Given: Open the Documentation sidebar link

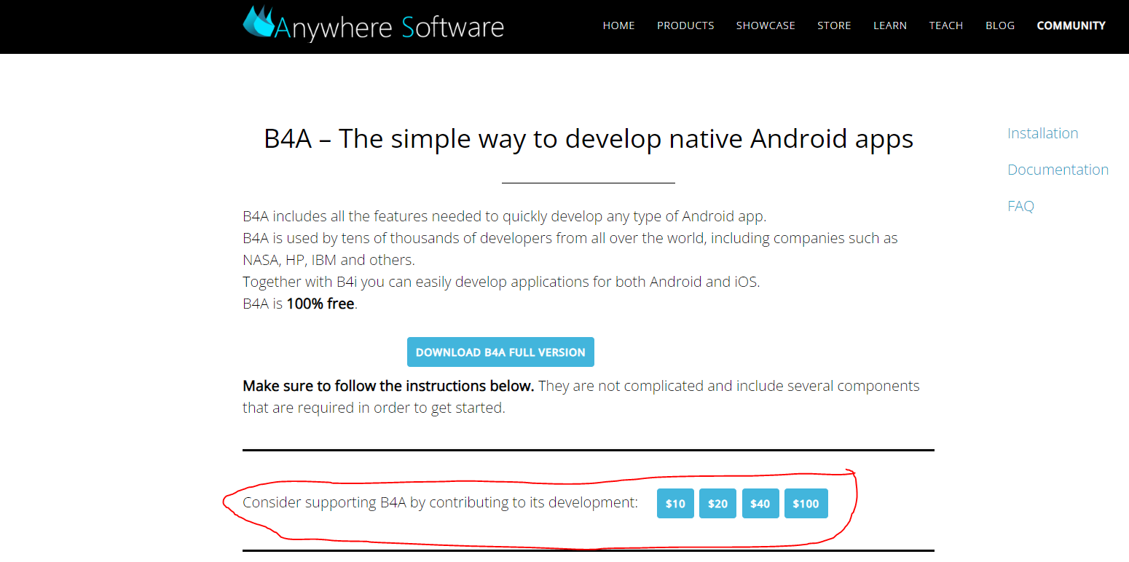Looking at the screenshot, I should pos(1058,170).
